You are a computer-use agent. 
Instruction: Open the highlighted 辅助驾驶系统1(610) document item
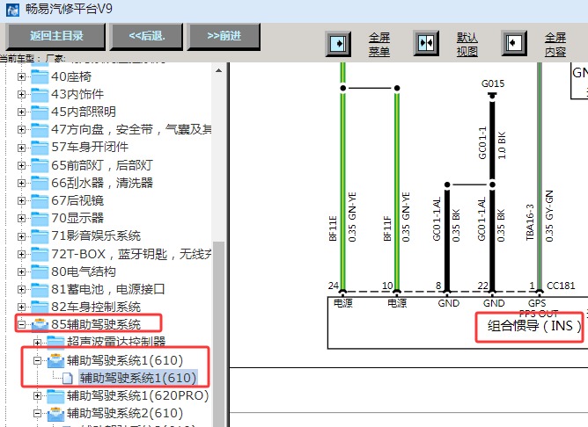tap(138, 378)
